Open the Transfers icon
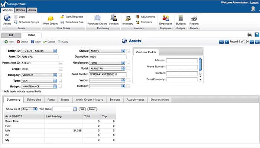The width and height of the screenshot is (260, 148). click(138, 22)
